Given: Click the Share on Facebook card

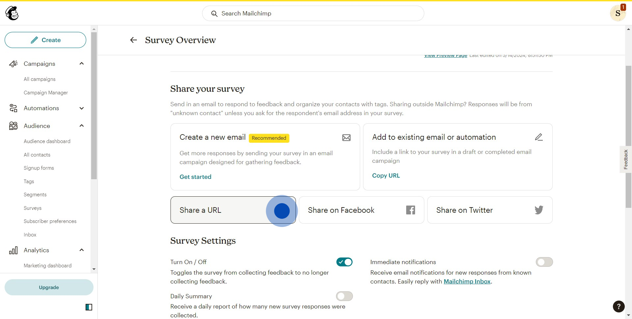Looking at the screenshot, I should point(361,210).
